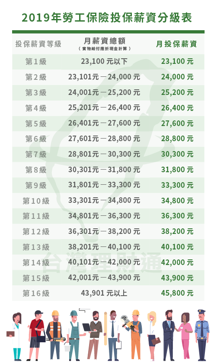The height and width of the screenshot is (363, 217).
Task: Select the 43,901 元以上 salary range cell
Action: 104,293
